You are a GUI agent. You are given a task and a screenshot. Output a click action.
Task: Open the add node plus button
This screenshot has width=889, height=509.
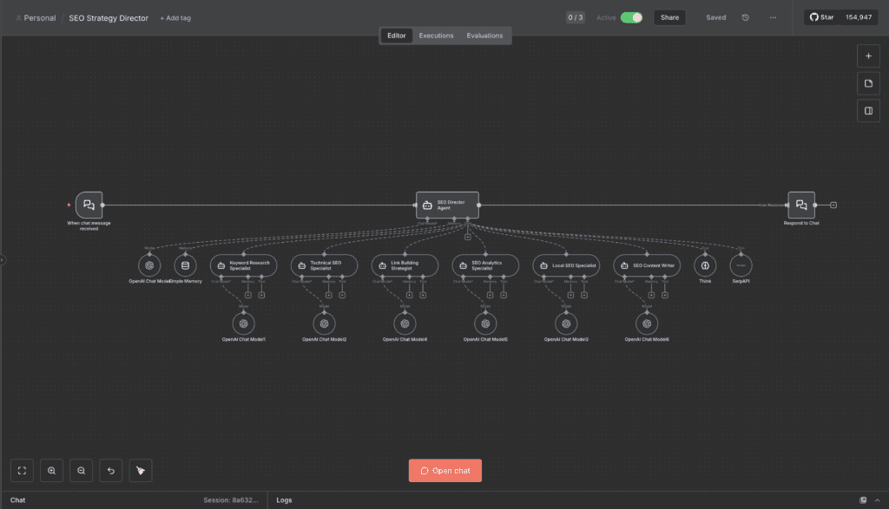pyautogui.click(x=867, y=55)
